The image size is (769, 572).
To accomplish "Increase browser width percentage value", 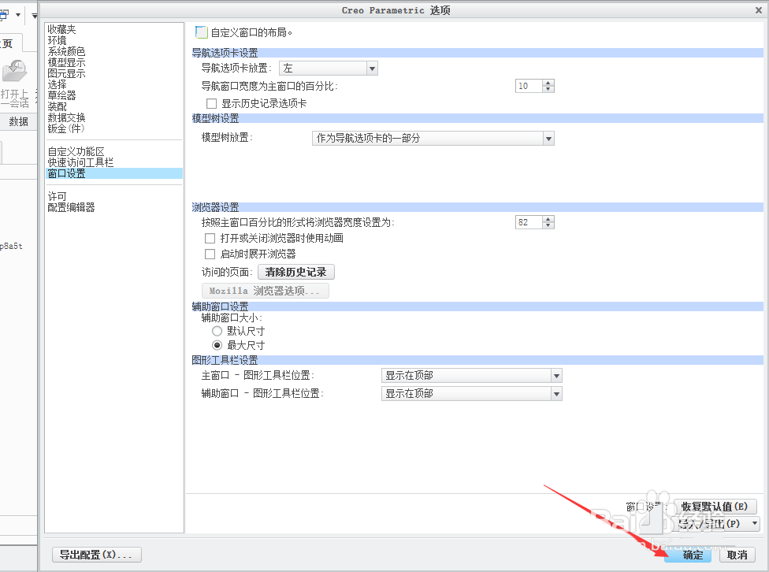I will pos(549,219).
